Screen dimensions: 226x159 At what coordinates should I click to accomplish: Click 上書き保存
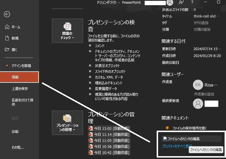click(19, 89)
